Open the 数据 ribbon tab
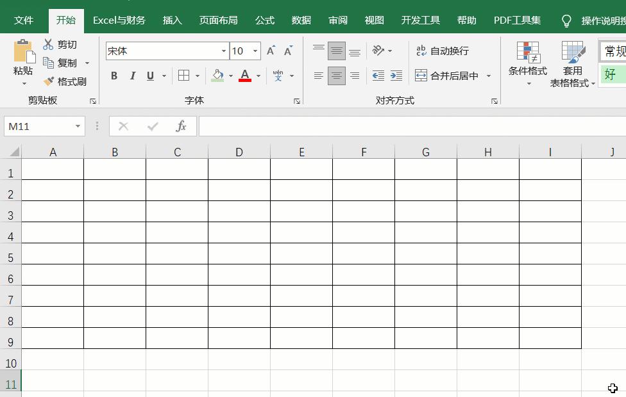The height and width of the screenshot is (397, 626). (x=301, y=20)
